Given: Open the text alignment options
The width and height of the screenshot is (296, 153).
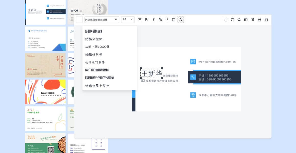Looking at the screenshot, I should pos(140,20).
